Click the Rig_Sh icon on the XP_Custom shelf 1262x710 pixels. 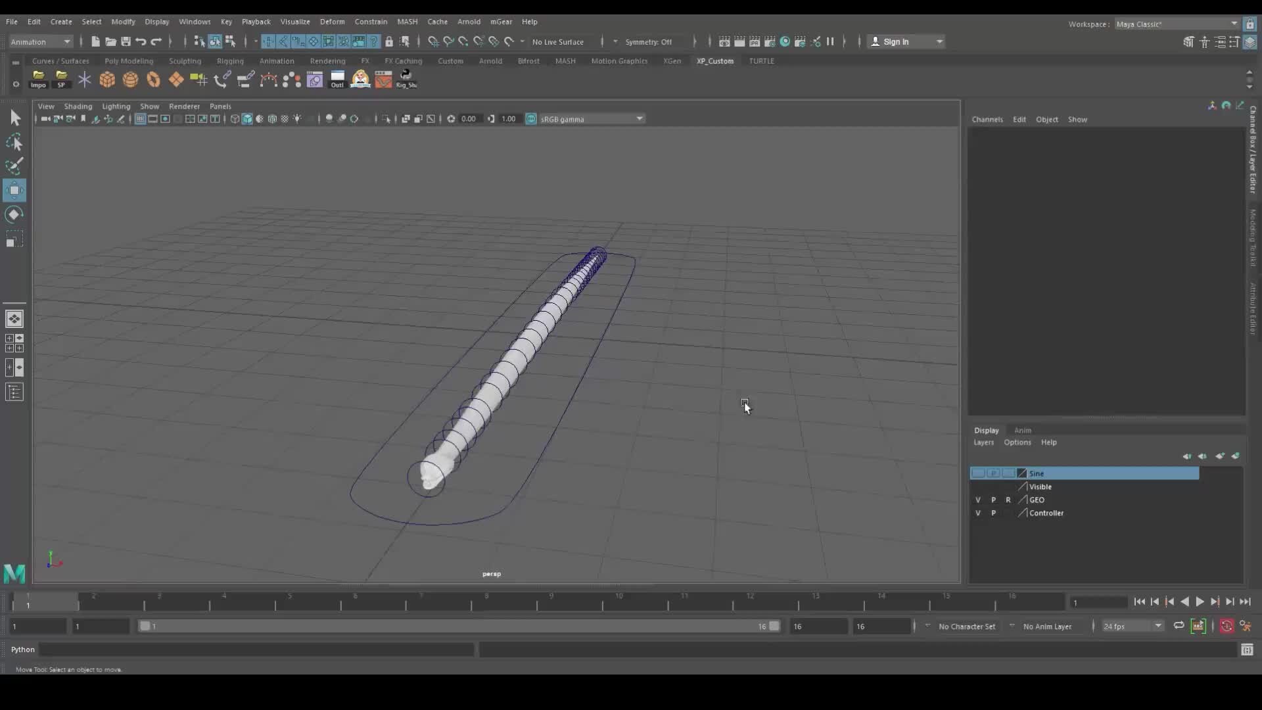click(406, 79)
